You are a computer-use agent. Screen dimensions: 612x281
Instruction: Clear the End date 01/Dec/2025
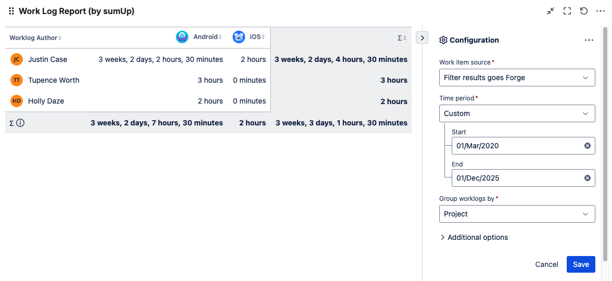tap(588, 178)
